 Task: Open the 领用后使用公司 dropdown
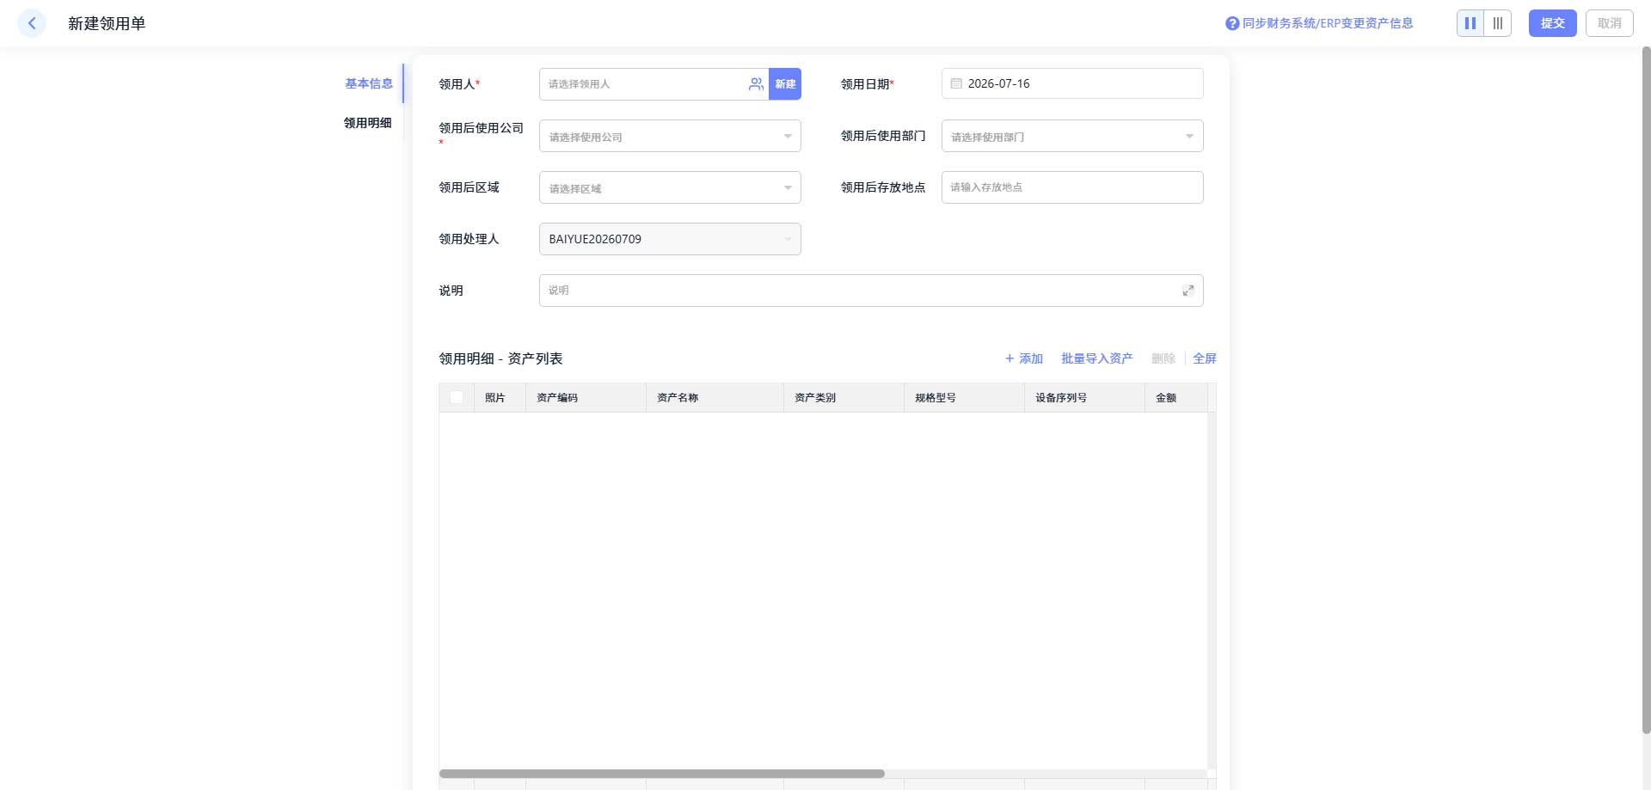tap(670, 136)
